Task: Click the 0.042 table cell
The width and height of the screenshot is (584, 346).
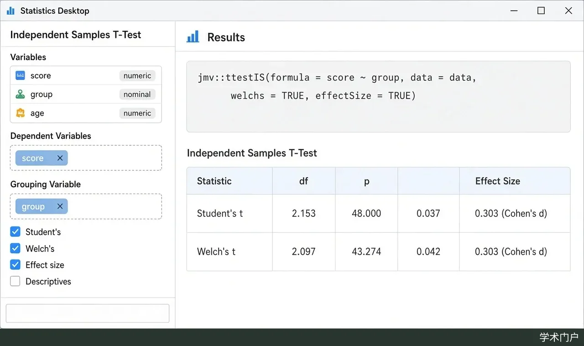Action: coord(428,252)
